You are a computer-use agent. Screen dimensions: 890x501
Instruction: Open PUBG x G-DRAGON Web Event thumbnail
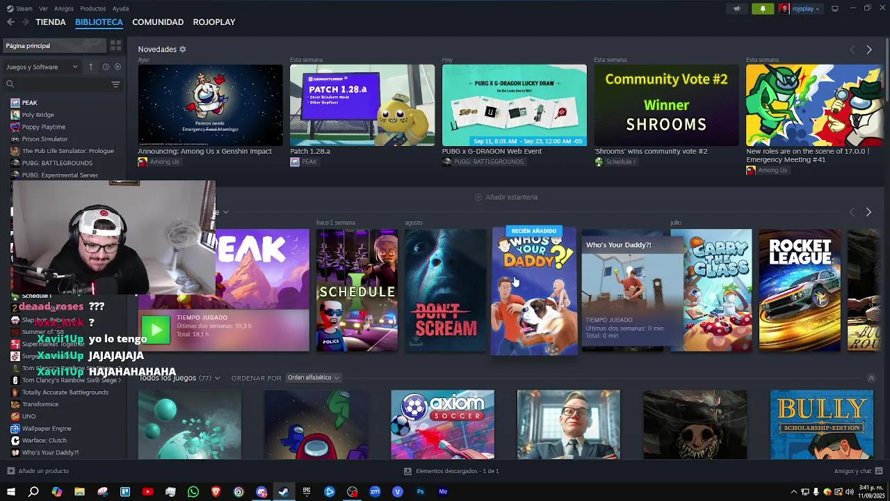(515, 105)
